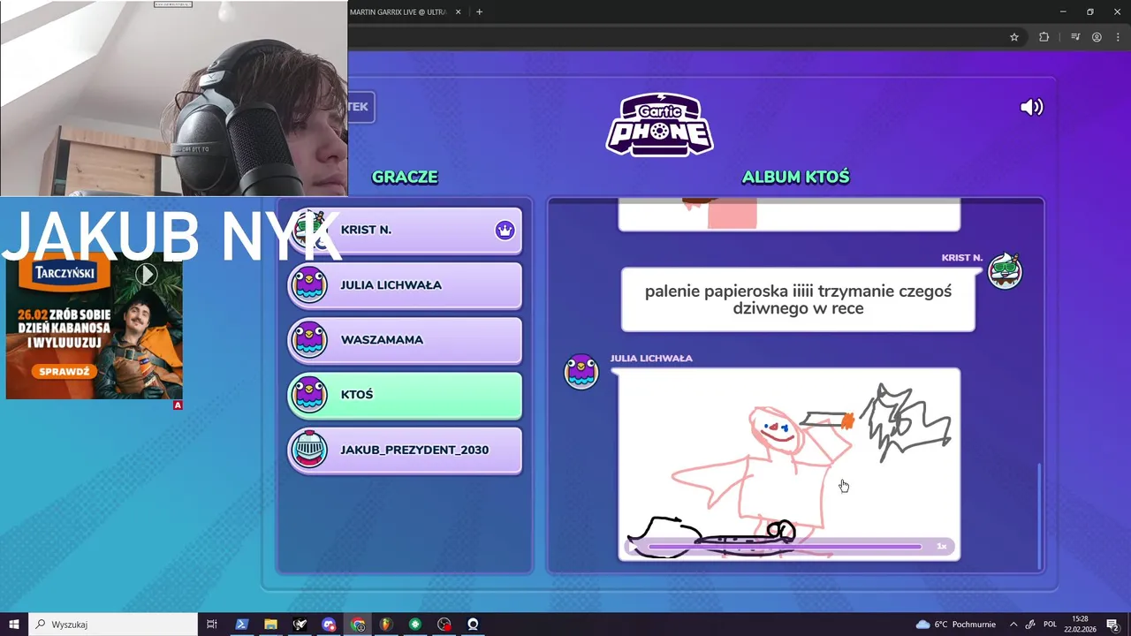
Task: Switch the POL input language indicator
Action: [1050, 625]
